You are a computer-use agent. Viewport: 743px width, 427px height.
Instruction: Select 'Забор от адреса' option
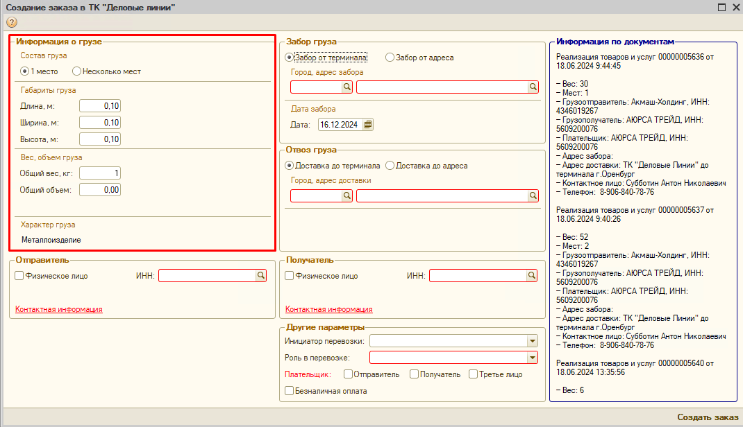pos(390,58)
